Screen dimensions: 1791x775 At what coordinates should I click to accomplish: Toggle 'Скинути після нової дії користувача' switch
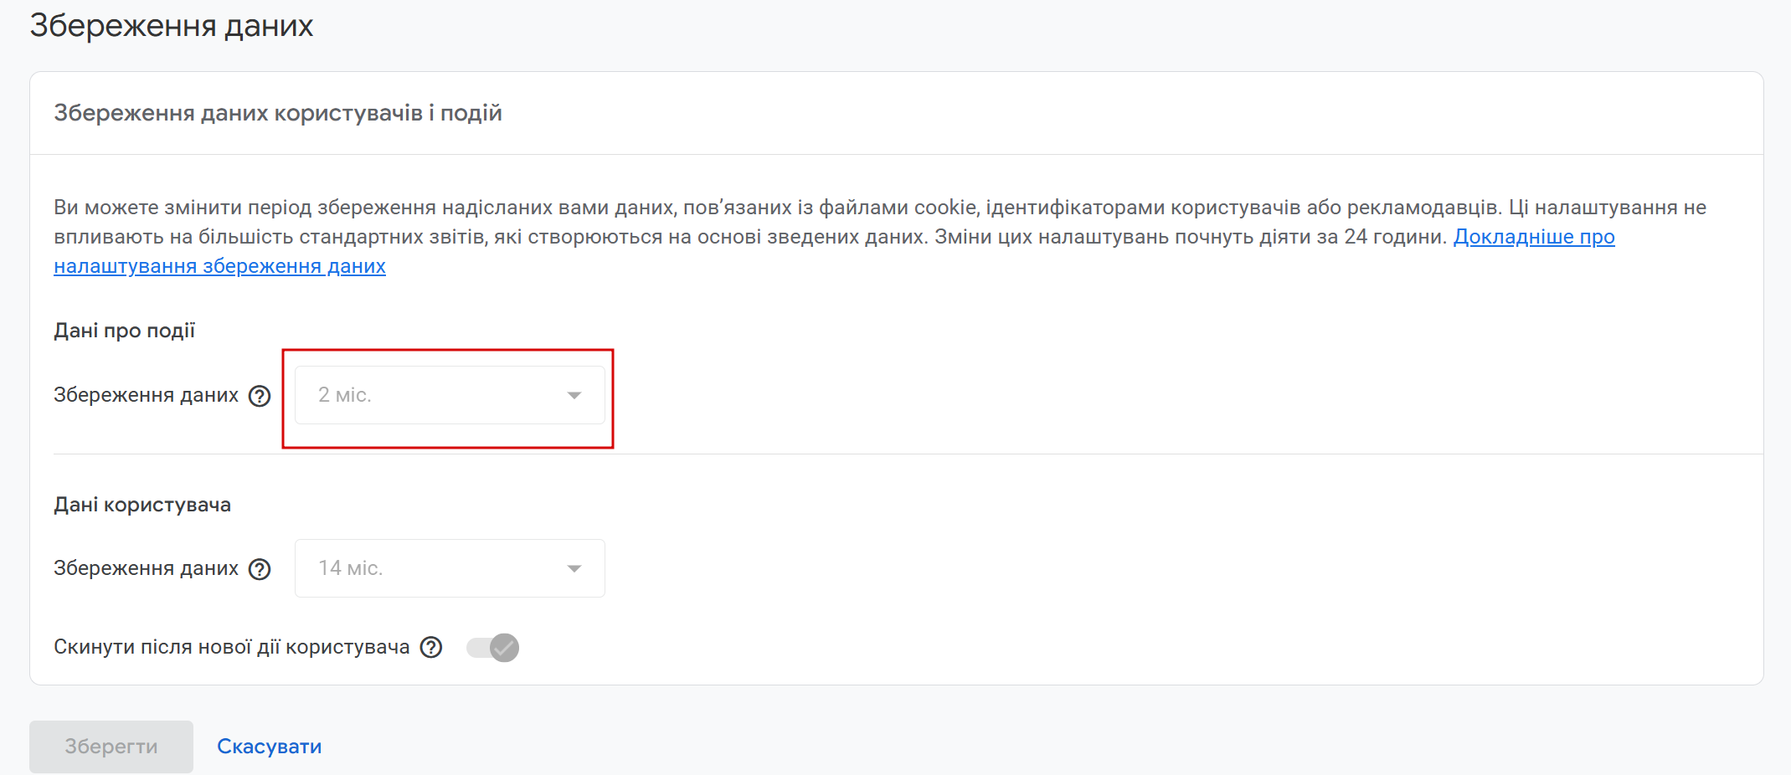493,648
